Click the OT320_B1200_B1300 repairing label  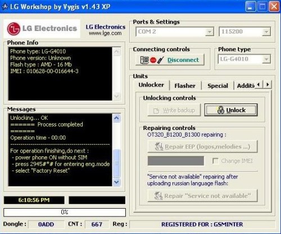point(187,134)
